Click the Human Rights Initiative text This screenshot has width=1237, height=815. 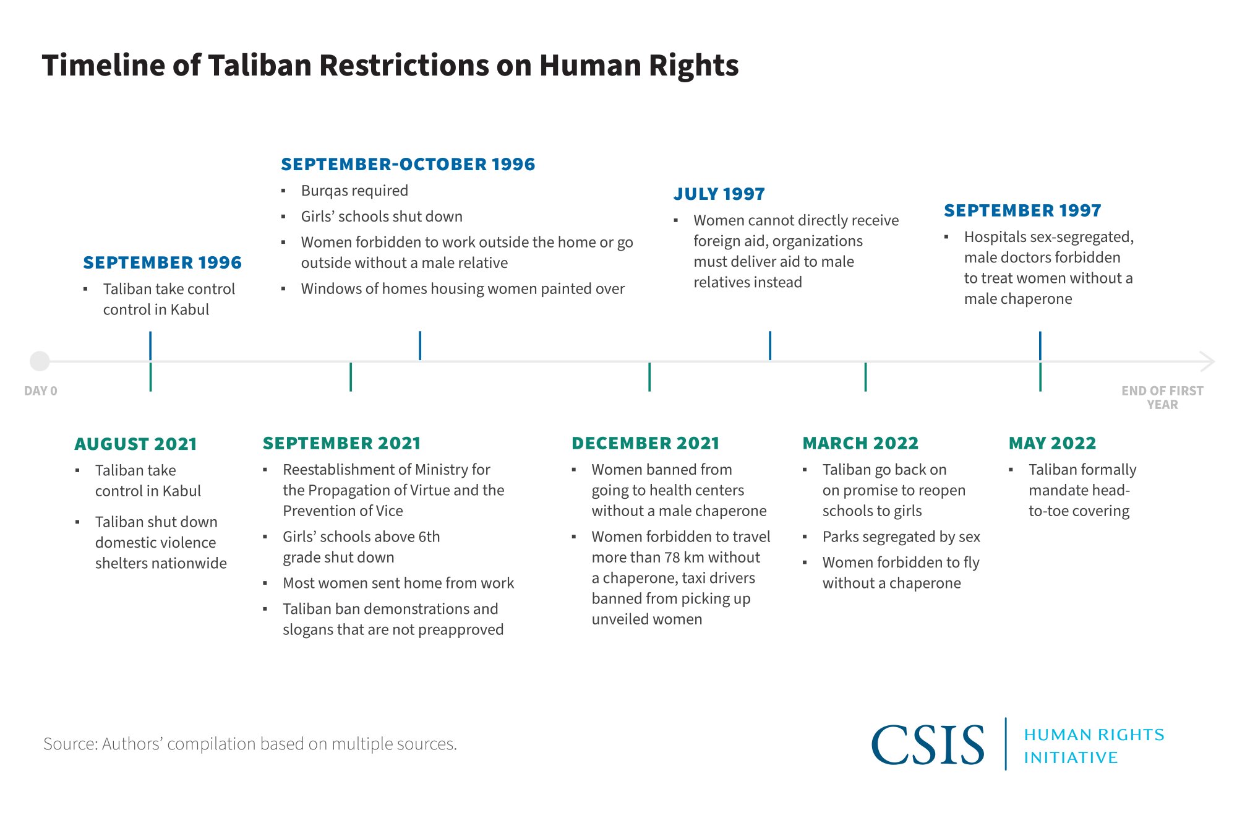[x=1094, y=746]
